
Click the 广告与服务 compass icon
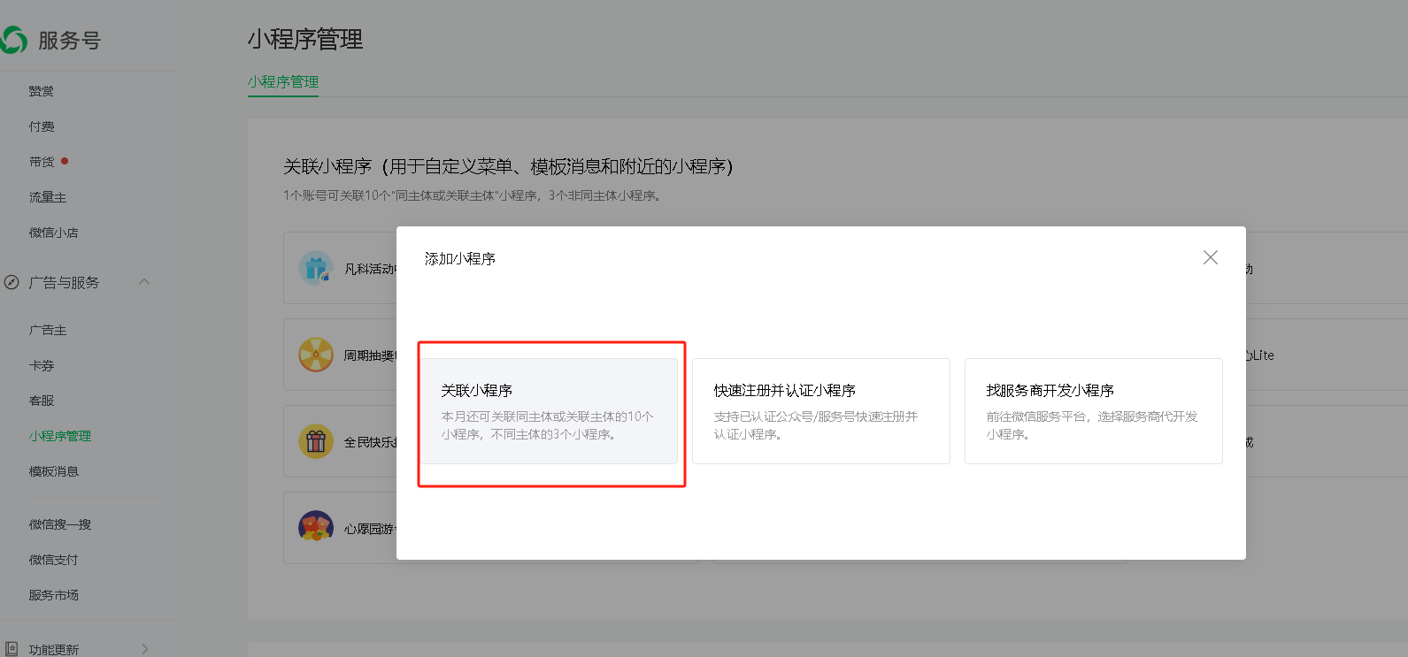coord(12,283)
